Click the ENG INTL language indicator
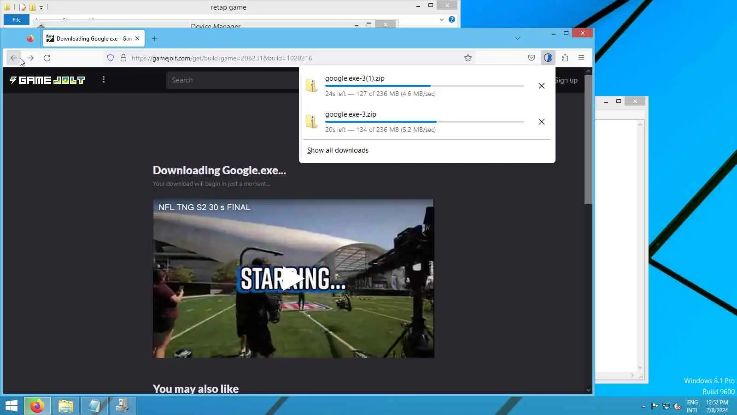This screenshot has width=737, height=415. click(x=692, y=406)
